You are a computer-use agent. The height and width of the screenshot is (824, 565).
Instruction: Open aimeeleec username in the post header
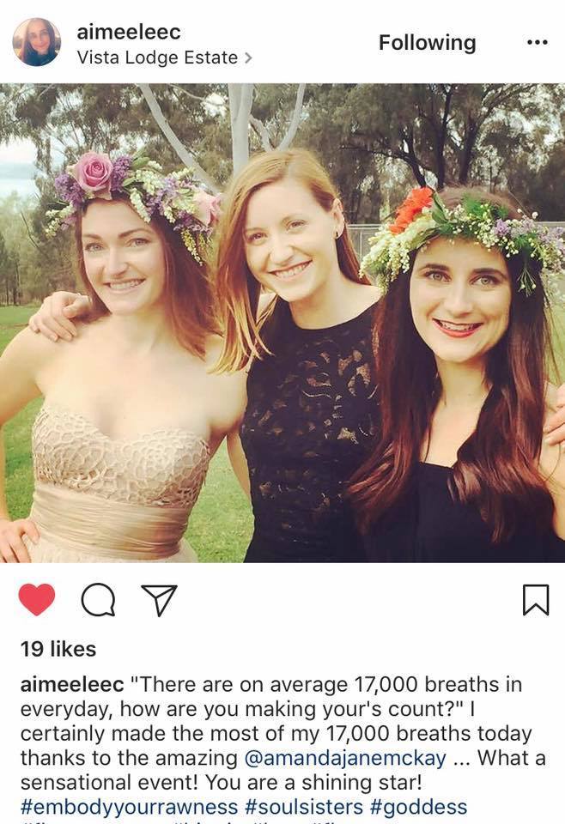(x=129, y=33)
